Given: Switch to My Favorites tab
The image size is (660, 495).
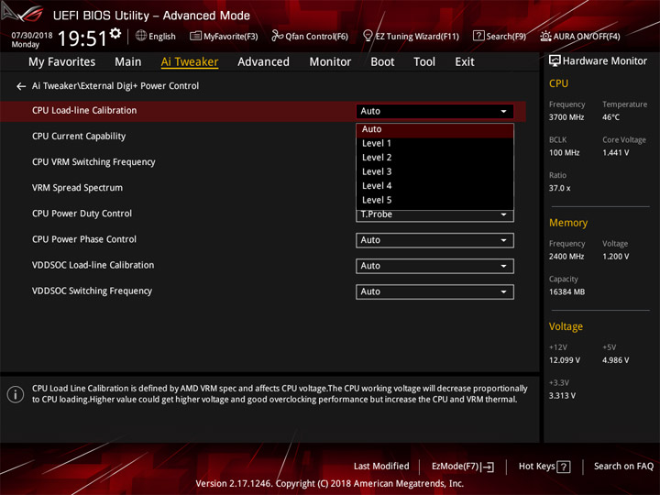Looking at the screenshot, I should (62, 62).
